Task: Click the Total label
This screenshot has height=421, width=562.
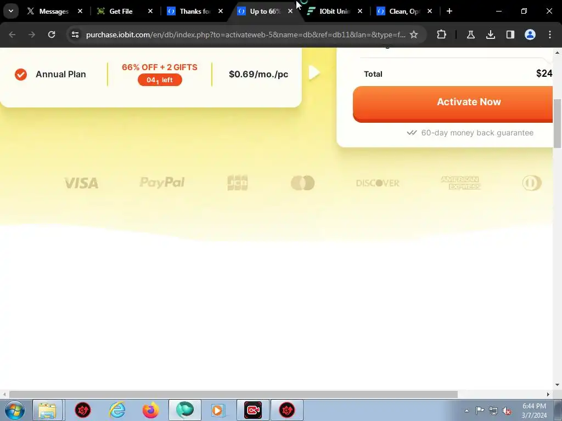Action: [x=373, y=74]
